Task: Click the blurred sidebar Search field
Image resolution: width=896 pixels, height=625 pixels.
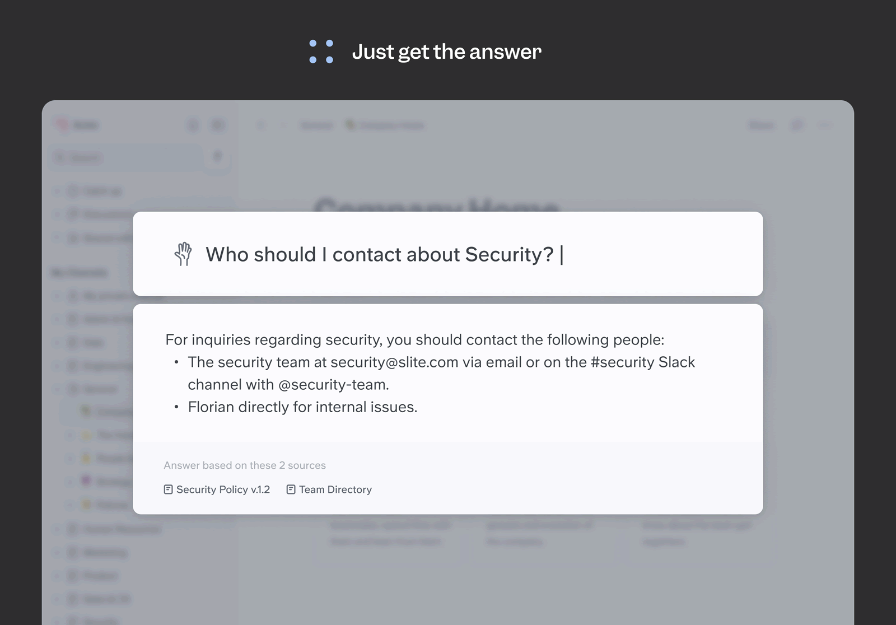Action: 126,157
